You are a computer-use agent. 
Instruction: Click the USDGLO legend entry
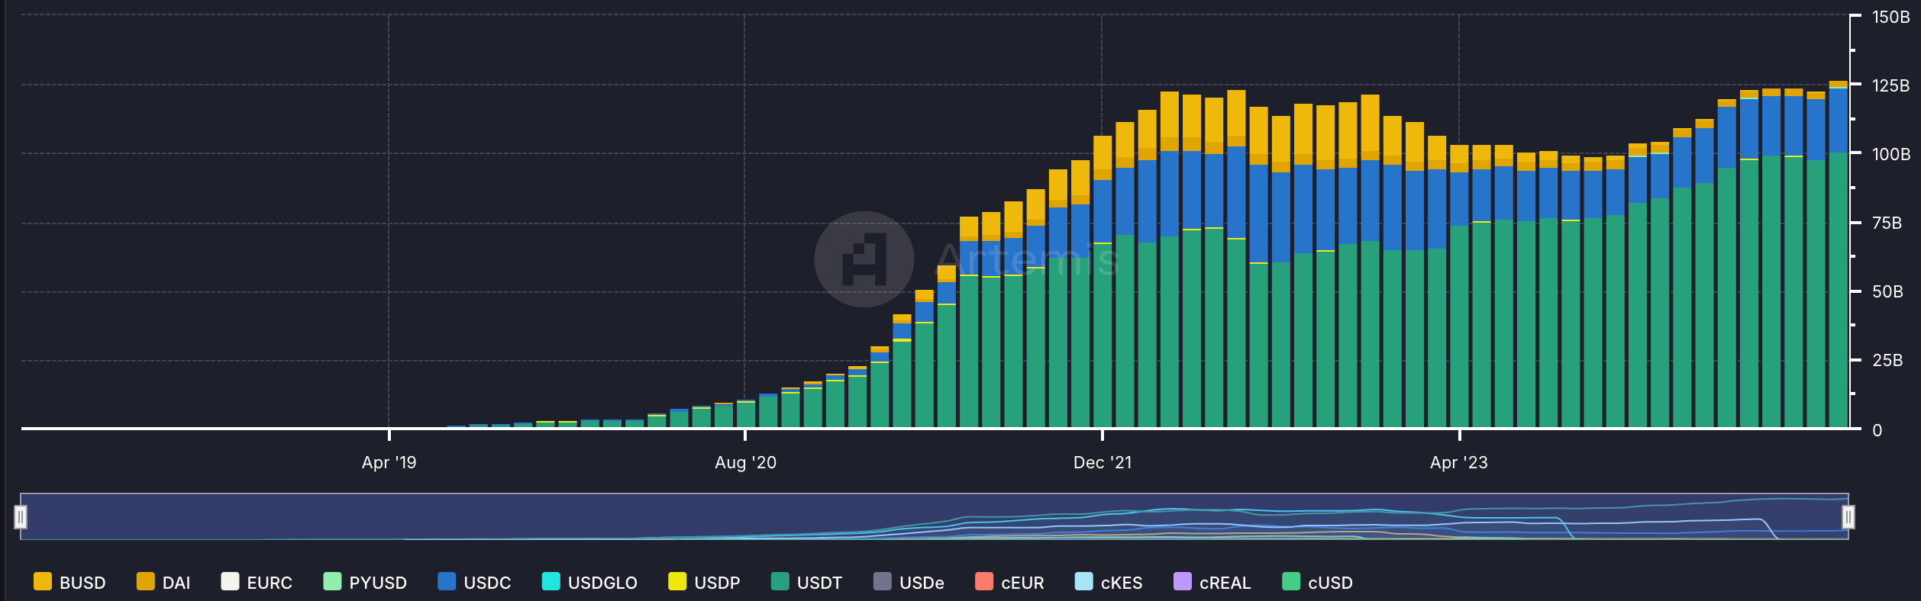[x=589, y=582]
